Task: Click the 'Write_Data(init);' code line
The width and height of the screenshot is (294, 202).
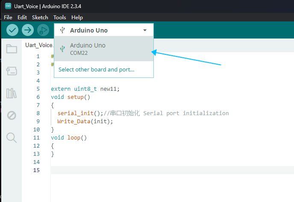Action: click(x=85, y=122)
